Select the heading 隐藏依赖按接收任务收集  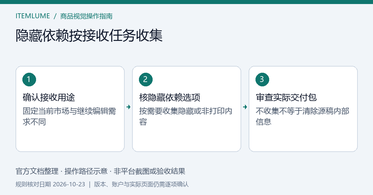pyautogui.click(x=89, y=36)
